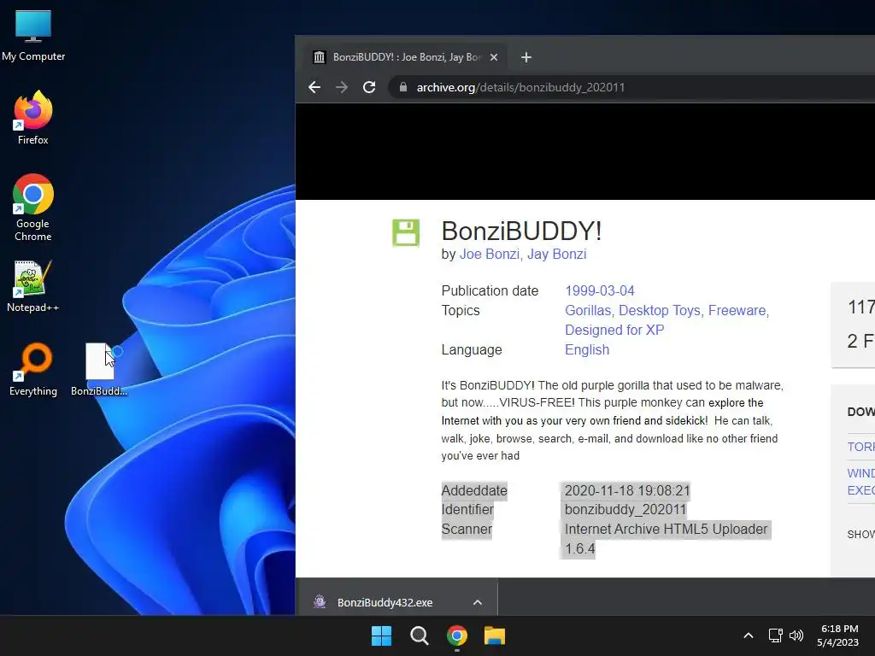875x656 pixels.
Task: Show hidden system tray icons
Action: (x=749, y=635)
